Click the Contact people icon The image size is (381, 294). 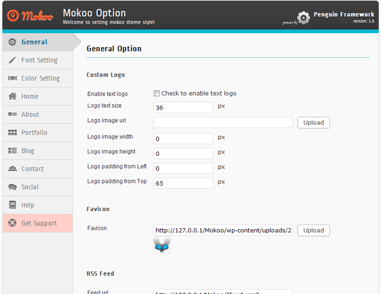point(12,169)
